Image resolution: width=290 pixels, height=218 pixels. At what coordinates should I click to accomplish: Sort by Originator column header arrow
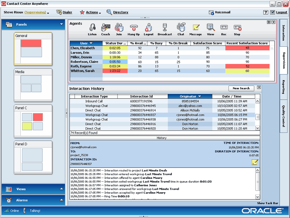pyautogui.click(x=200, y=96)
